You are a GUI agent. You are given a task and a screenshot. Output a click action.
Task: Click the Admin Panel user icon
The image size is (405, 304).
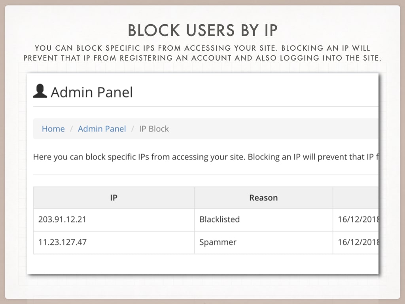40,91
